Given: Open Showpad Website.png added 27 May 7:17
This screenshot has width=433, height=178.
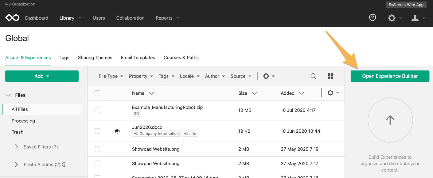Looking at the screenshot, I should tap(156, 164).
